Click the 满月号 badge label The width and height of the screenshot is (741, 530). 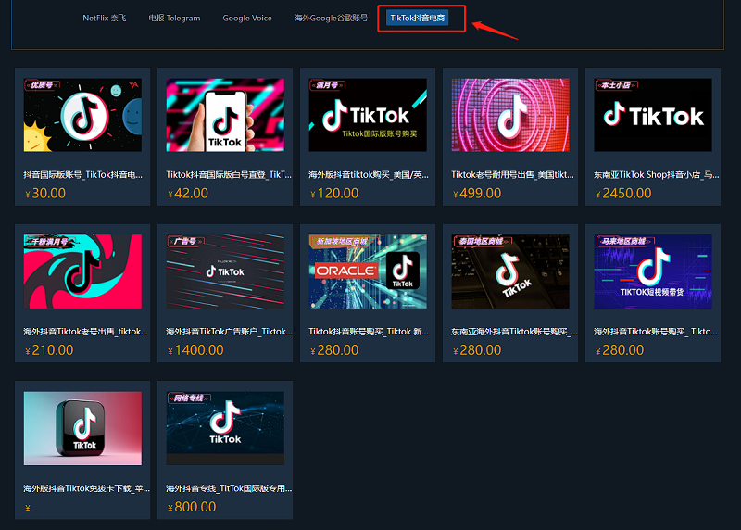tap(327, 85)
